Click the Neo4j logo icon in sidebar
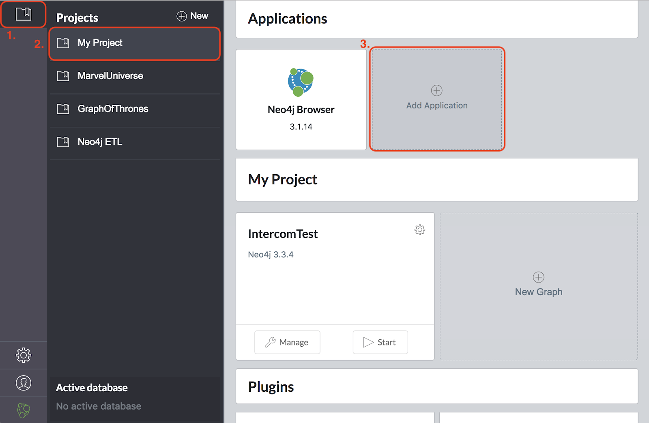649x423 pixels. tap(24, 410)
